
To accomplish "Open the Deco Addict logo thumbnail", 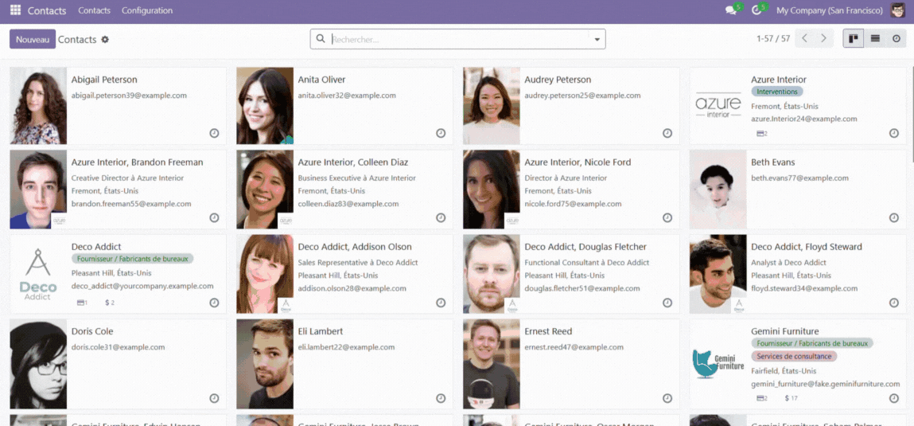I will (x=38, y=274).
